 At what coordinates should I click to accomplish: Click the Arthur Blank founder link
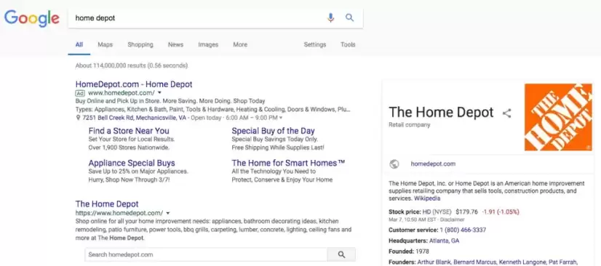tap(434, 262)
